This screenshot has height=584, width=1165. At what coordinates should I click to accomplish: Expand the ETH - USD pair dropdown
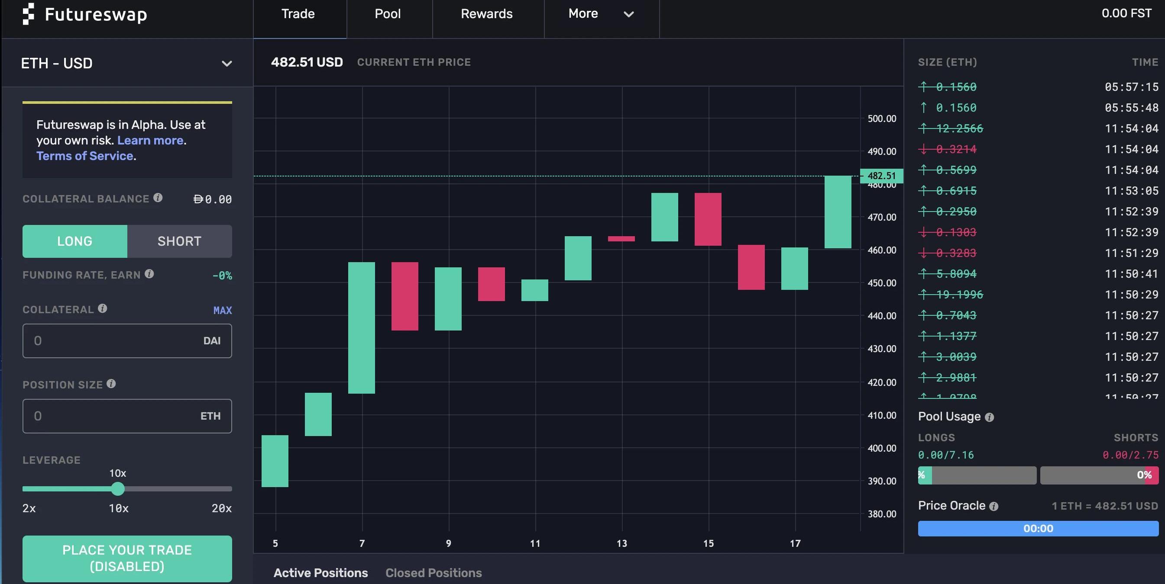[227, 64]
